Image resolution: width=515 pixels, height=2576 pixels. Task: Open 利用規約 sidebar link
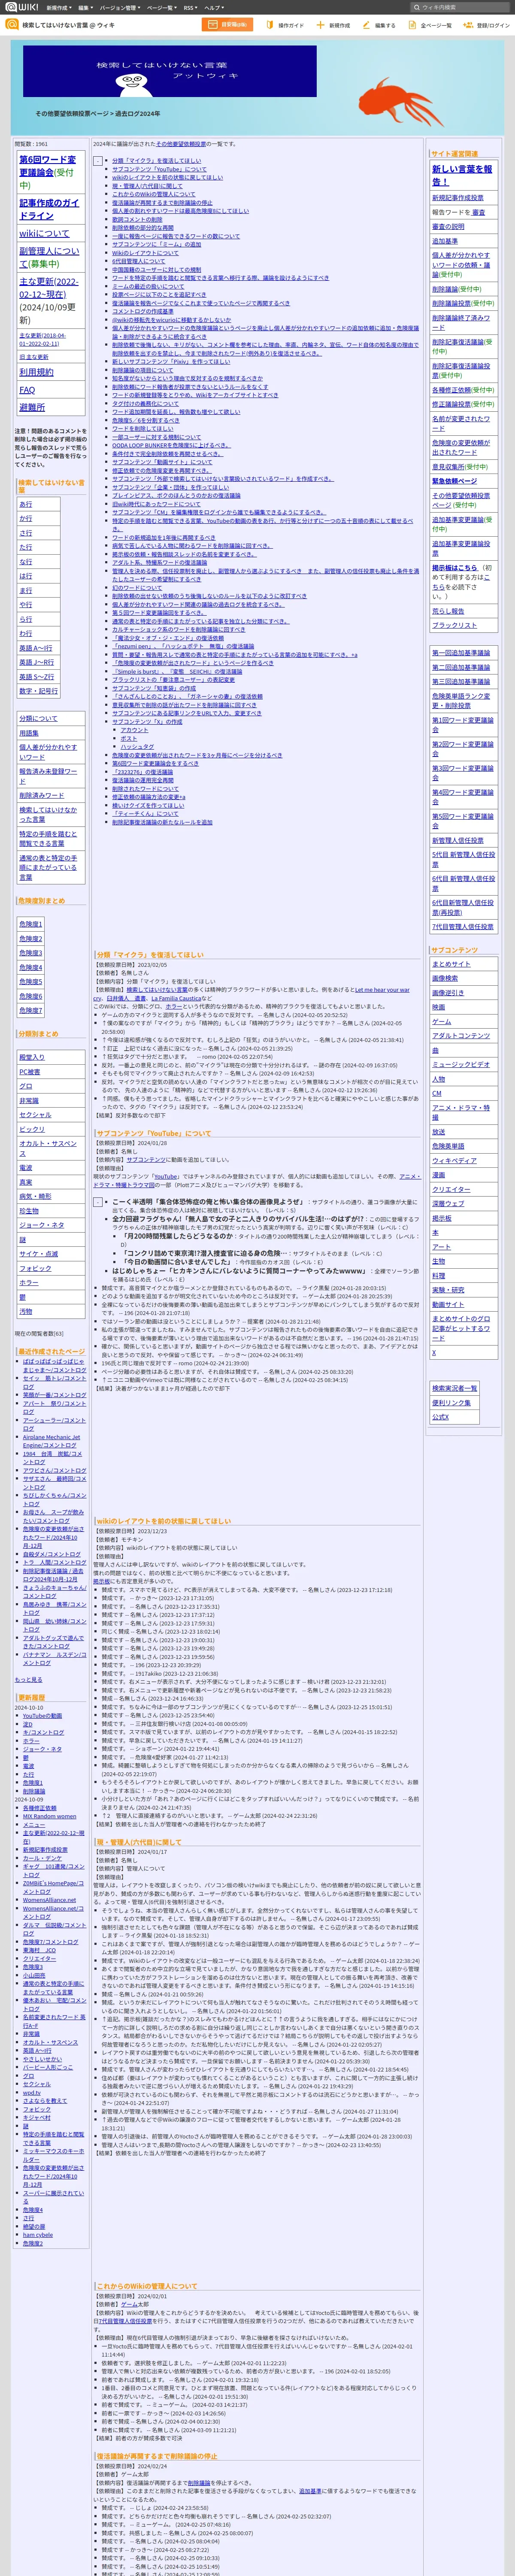(37, 372)
